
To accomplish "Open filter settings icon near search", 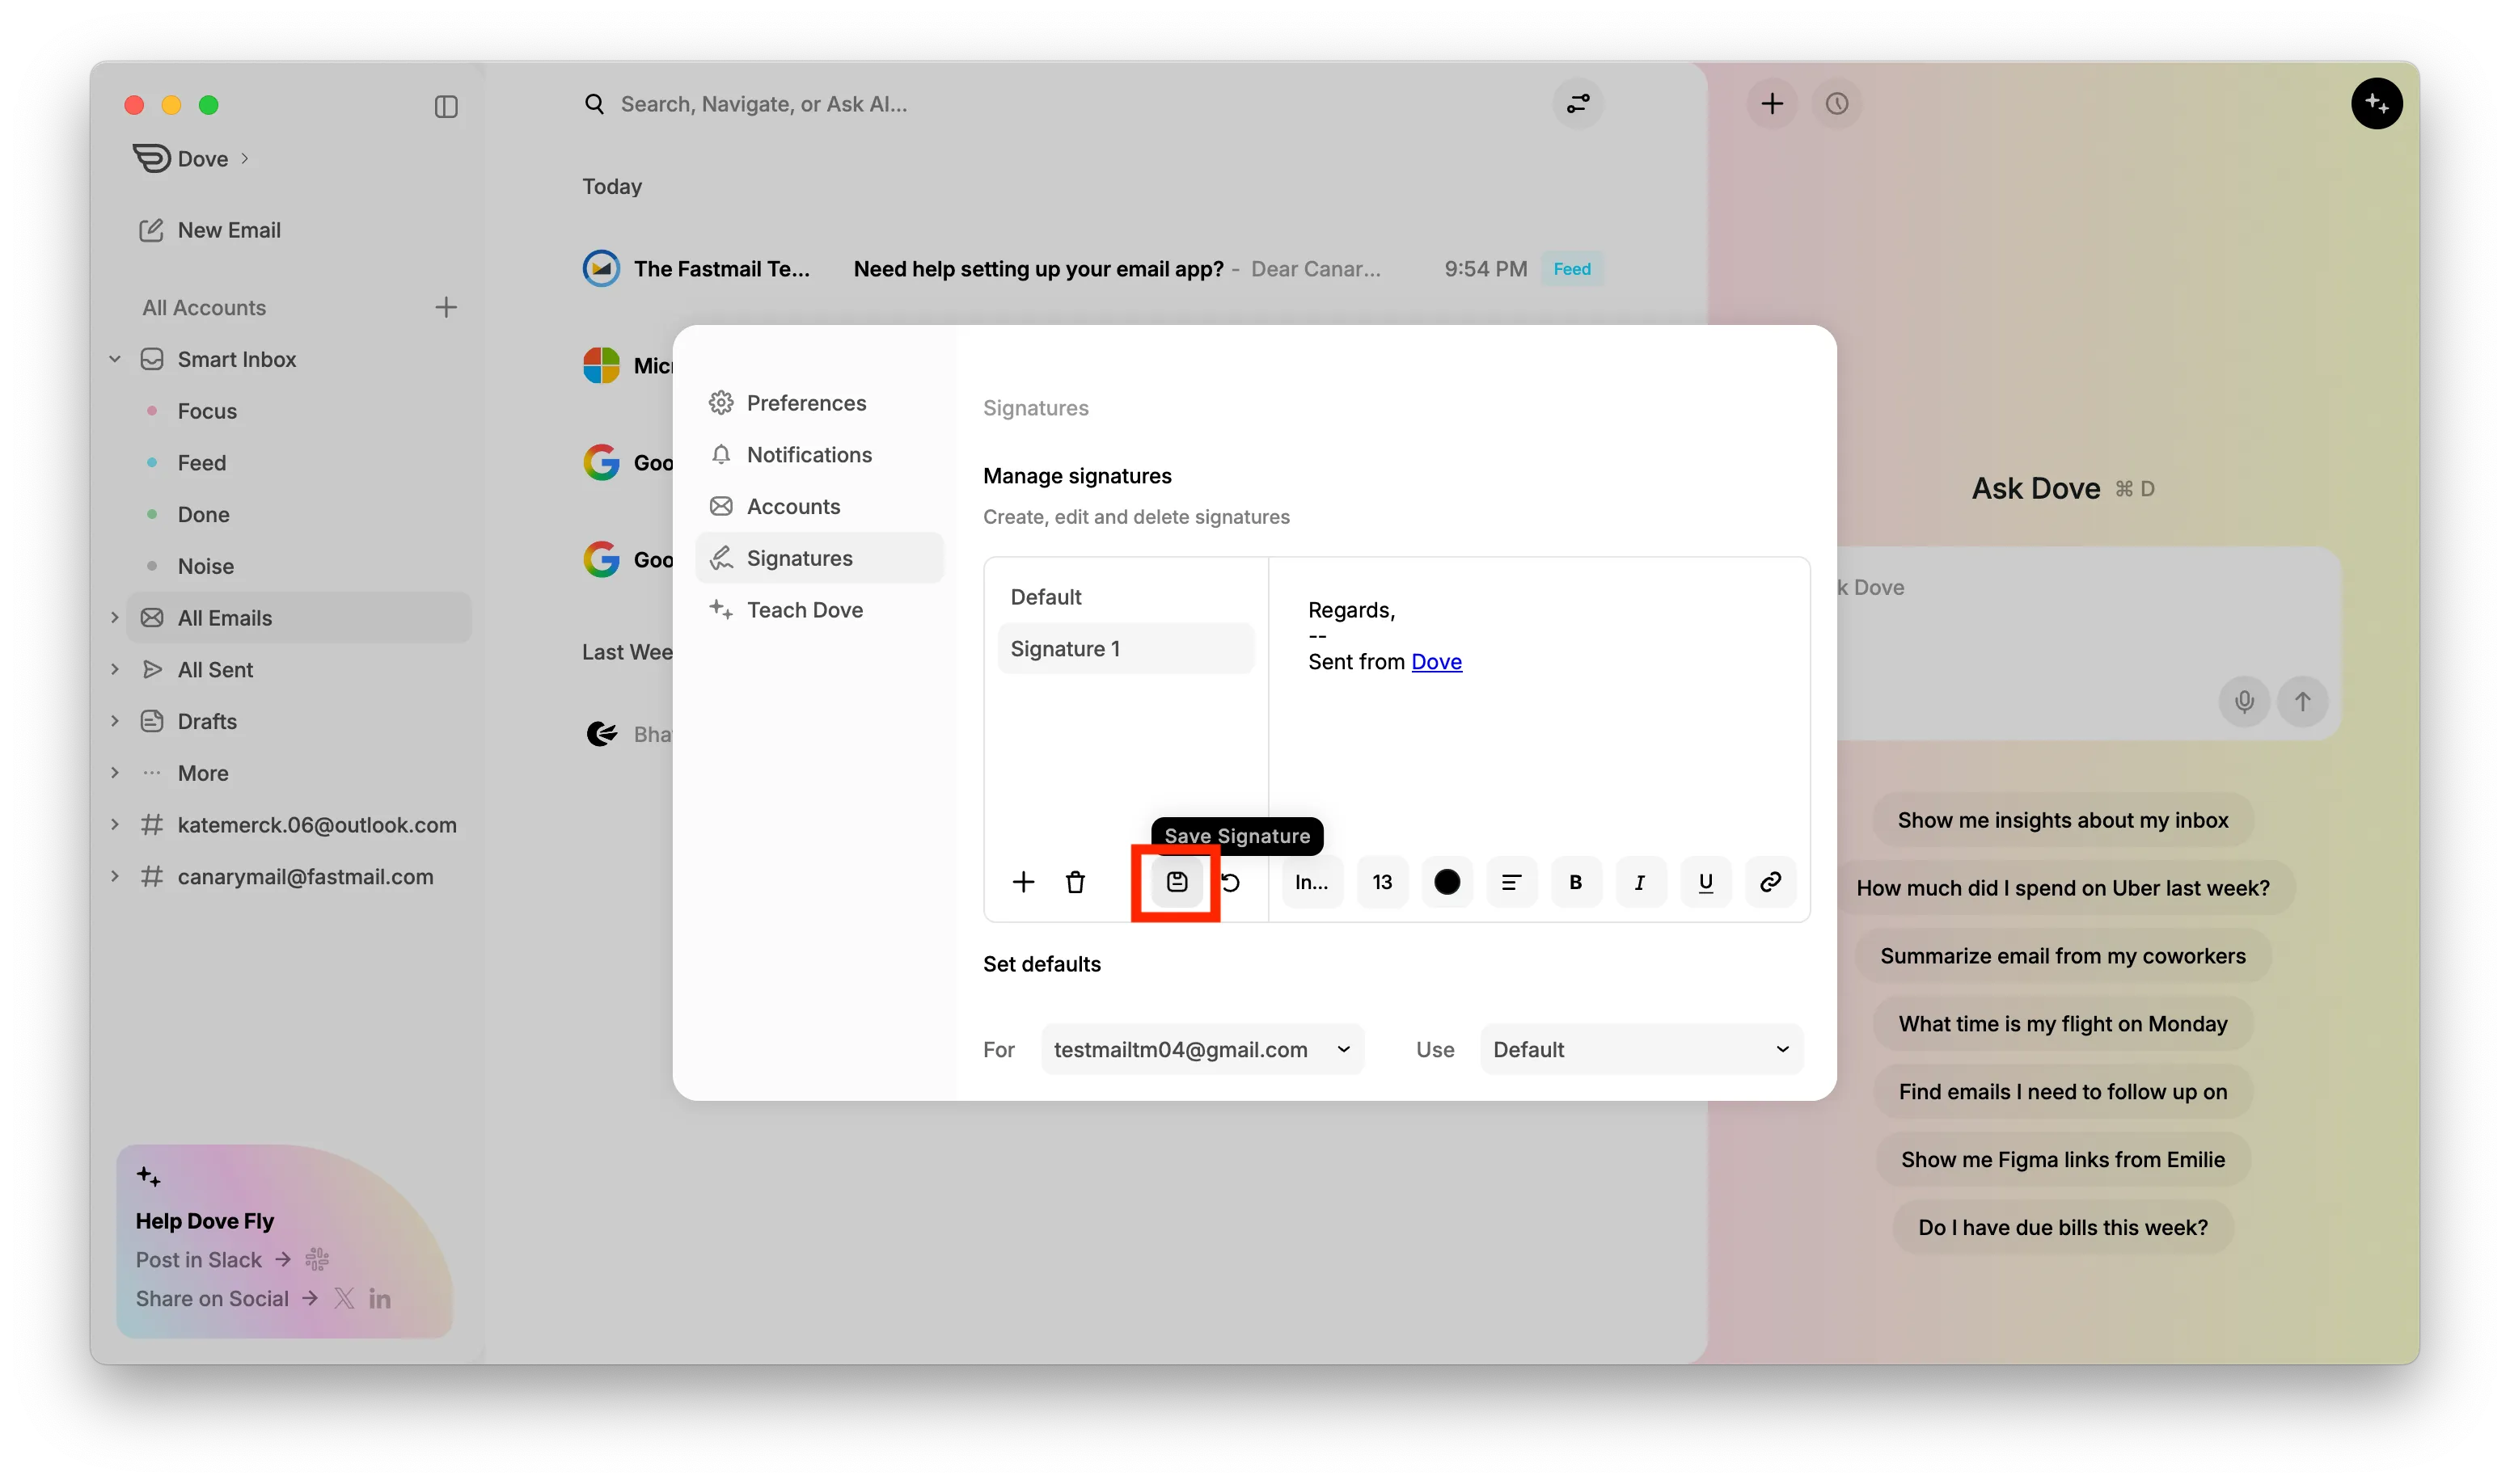I will [1578, 104].
